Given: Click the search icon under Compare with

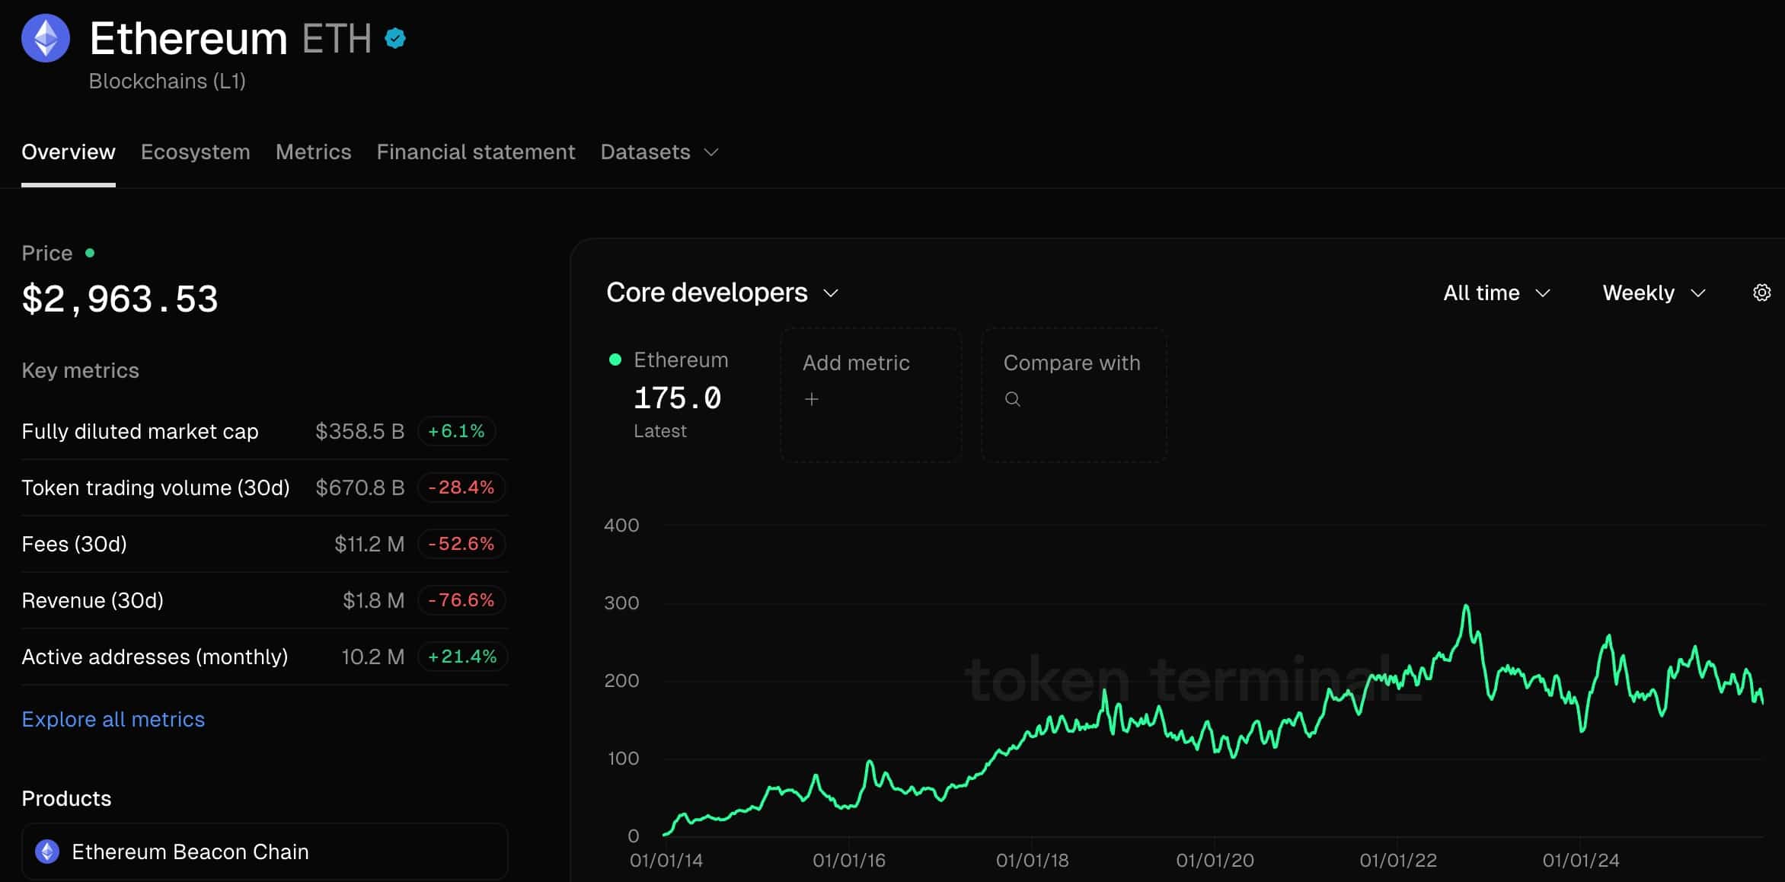Looking at the screenshot, I should [1012, 399].
